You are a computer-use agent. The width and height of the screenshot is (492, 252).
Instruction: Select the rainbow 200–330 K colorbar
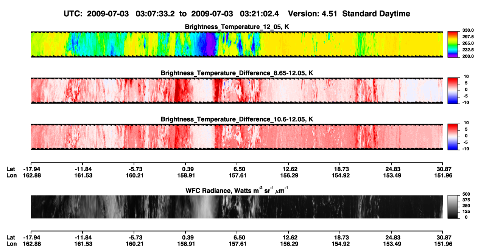coord(453,44)
